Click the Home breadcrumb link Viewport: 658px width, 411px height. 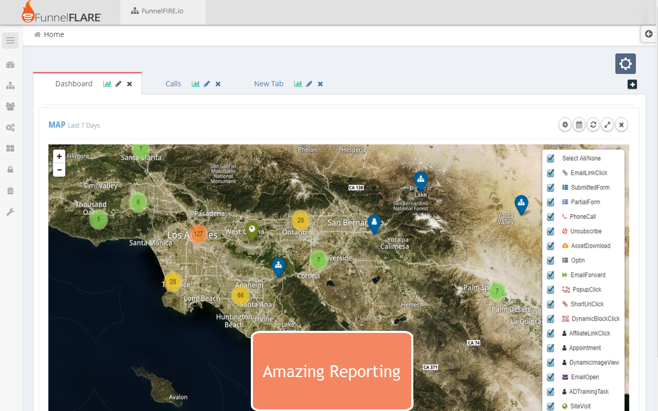click(53, 34)
